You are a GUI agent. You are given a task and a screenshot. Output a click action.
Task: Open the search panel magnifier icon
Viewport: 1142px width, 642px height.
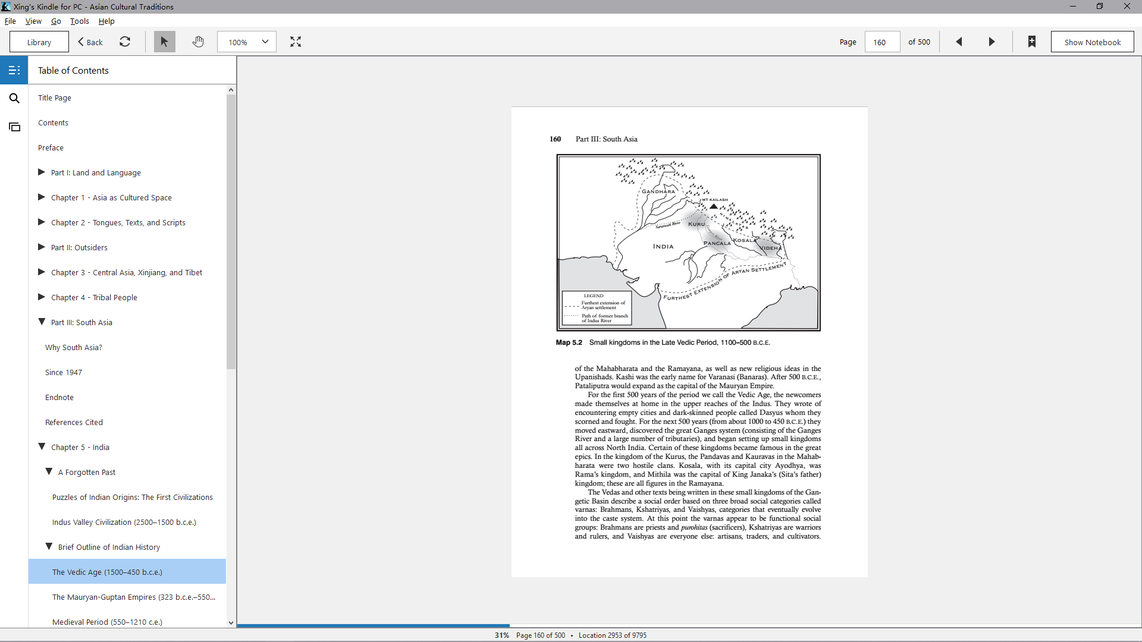pos(14,98)
